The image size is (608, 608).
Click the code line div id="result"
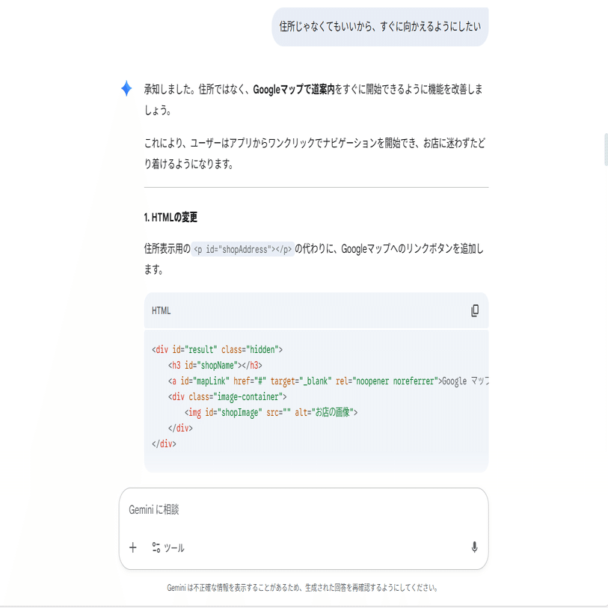tap(217, 349)
